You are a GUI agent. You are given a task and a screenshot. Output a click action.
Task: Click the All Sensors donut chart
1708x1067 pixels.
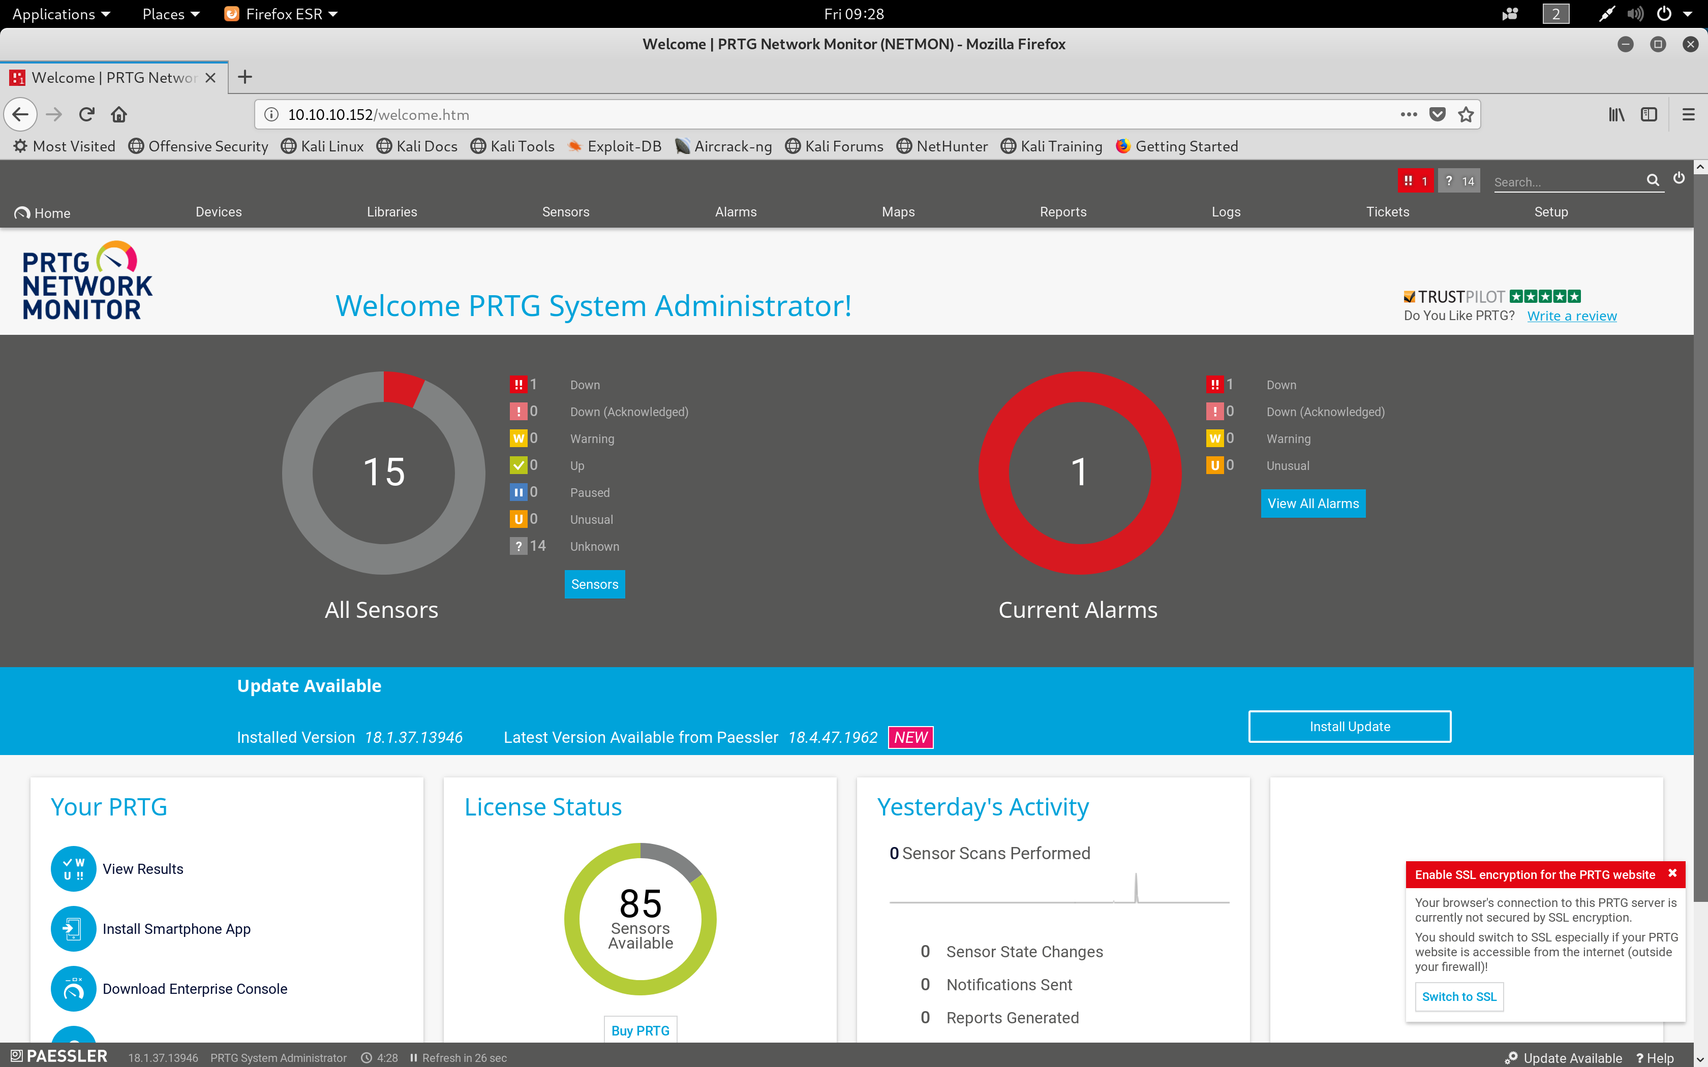tap(383, 472)
